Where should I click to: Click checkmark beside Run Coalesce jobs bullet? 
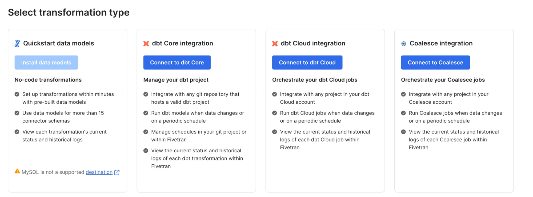click(403, 113)
